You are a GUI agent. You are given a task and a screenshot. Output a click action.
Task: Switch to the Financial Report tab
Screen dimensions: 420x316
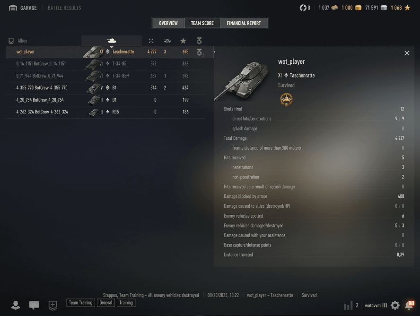(x=244, y=23)
